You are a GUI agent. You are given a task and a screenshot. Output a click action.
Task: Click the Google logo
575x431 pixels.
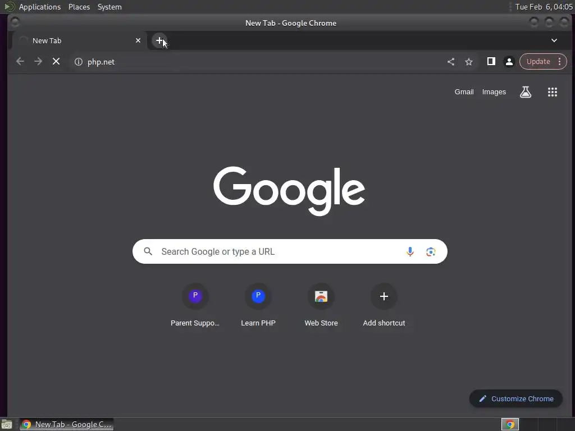tap(289, 191)
